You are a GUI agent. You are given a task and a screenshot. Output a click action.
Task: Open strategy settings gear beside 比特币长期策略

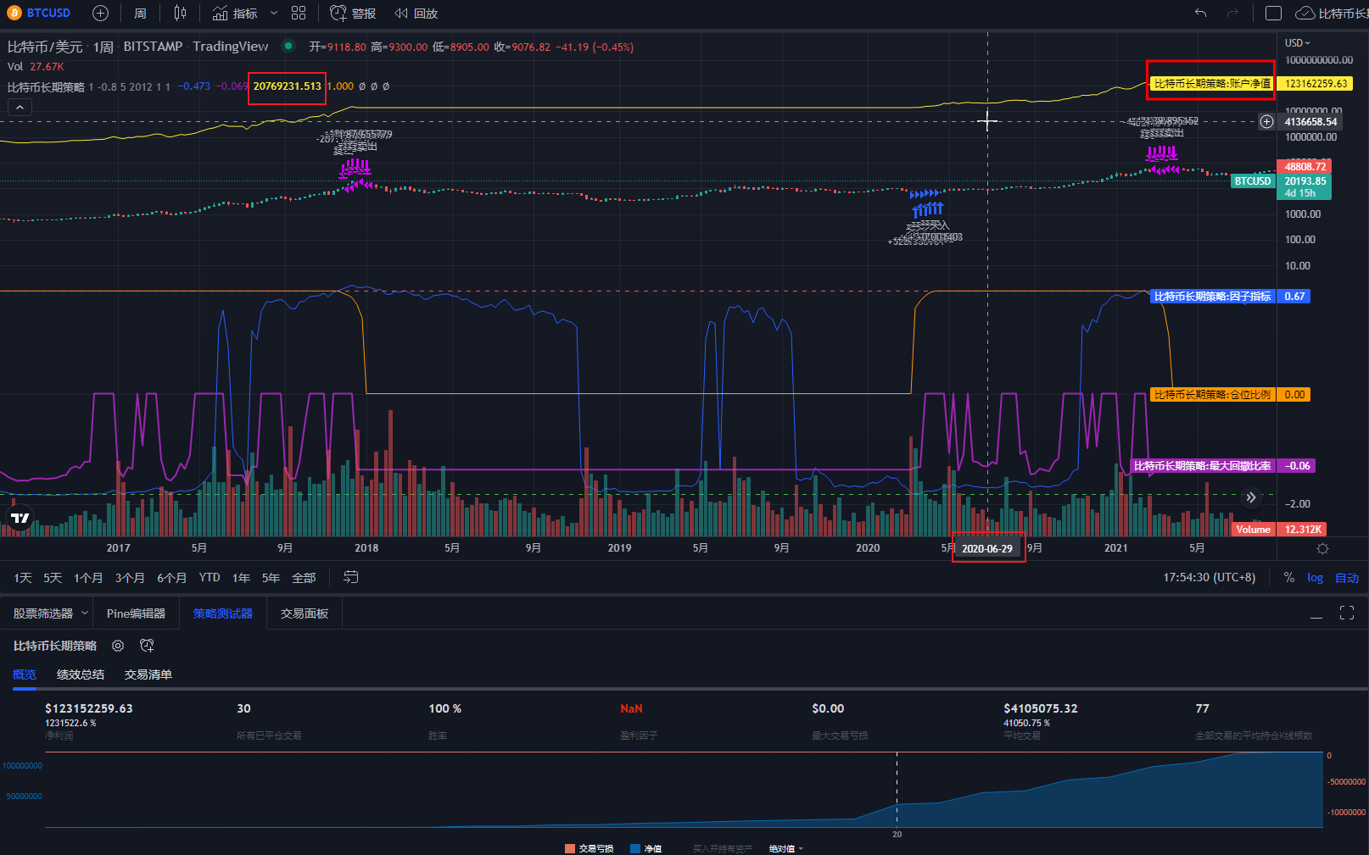118,646
